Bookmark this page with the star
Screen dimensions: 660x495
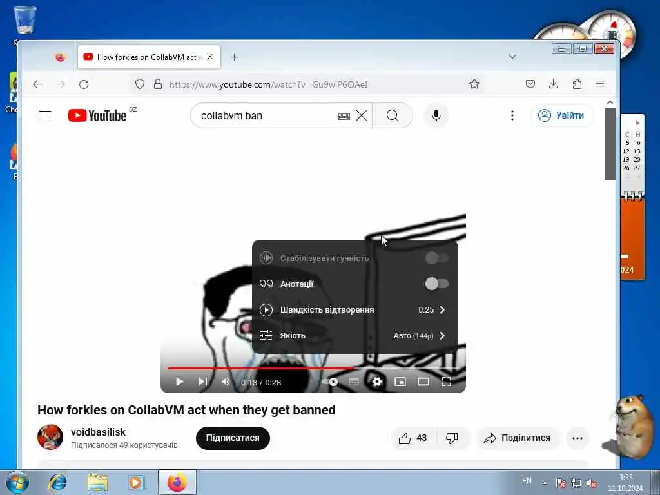(x=474, y=84)
